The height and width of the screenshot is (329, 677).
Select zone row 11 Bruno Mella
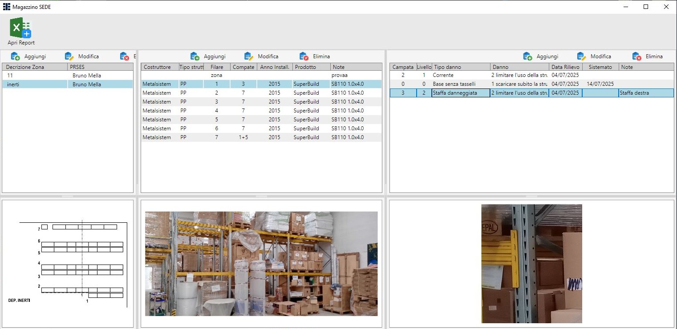click(67, 76)
